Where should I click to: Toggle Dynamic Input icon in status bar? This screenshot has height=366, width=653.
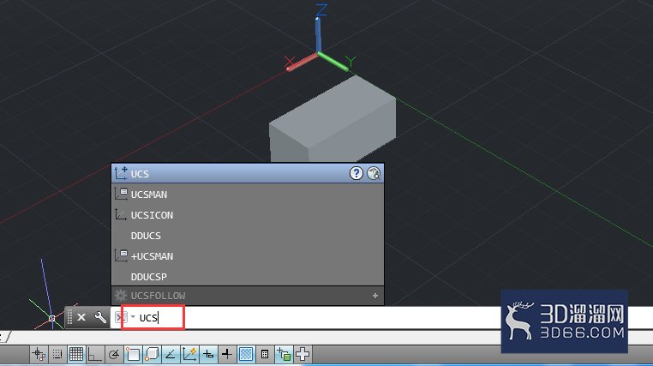208,354
